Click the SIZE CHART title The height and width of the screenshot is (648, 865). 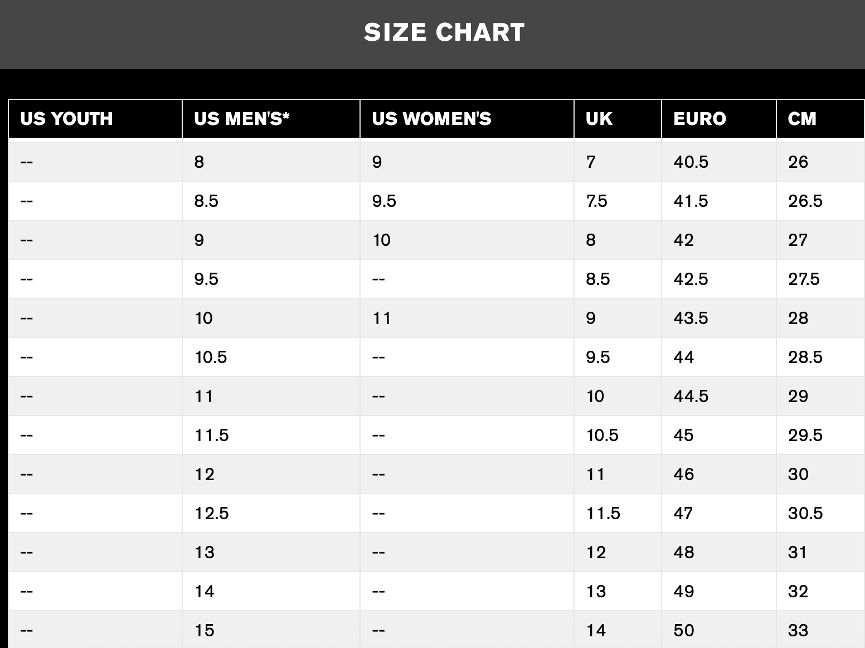pyautogui.click(x=444, y=32)
